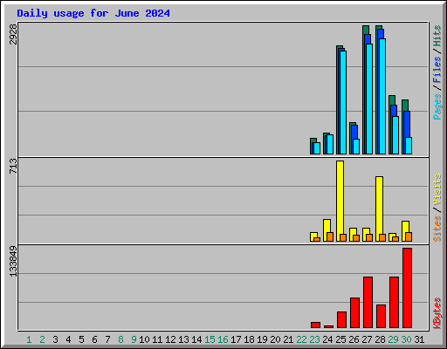Click the 713 visits axis value
Viewport: 447px width, 349px height.
[x=13, y=166]
